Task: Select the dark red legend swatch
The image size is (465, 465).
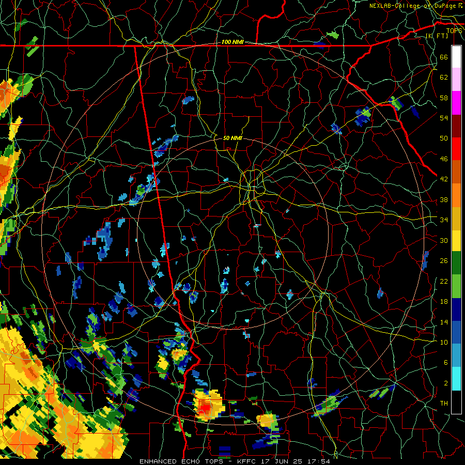Action: (456, 126)
